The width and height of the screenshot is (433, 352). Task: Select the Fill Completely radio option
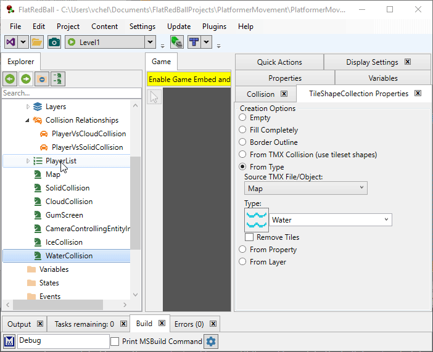(242, 130)
